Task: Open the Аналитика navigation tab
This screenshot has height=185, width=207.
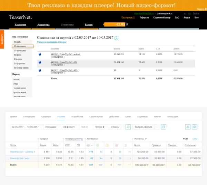Action: (43, 25)
